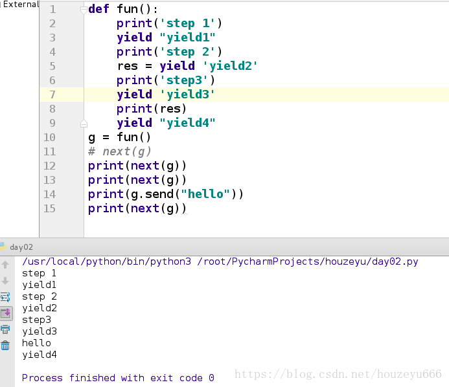The width and height of the screenshot is (449, 387).
Task: Click the trash clear-all icon in the run panel
Action: pos(5,346)
